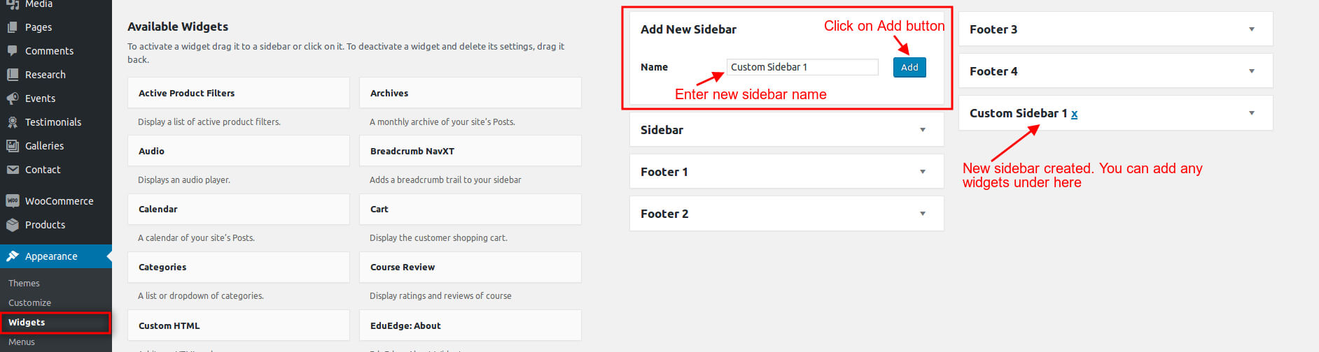
Task: Open the Pages menu icon
Action: point(12,27)
